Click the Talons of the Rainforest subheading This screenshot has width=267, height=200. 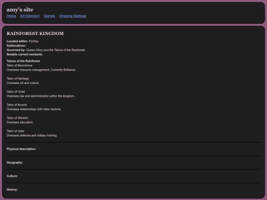(23, 61)
